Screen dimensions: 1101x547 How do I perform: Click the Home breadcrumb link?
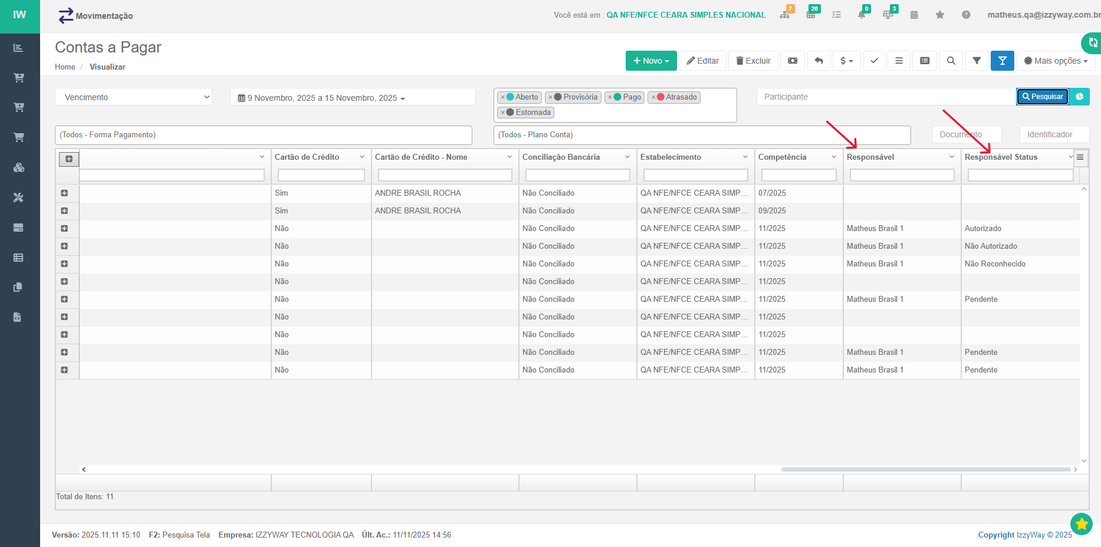click(65, 67)
